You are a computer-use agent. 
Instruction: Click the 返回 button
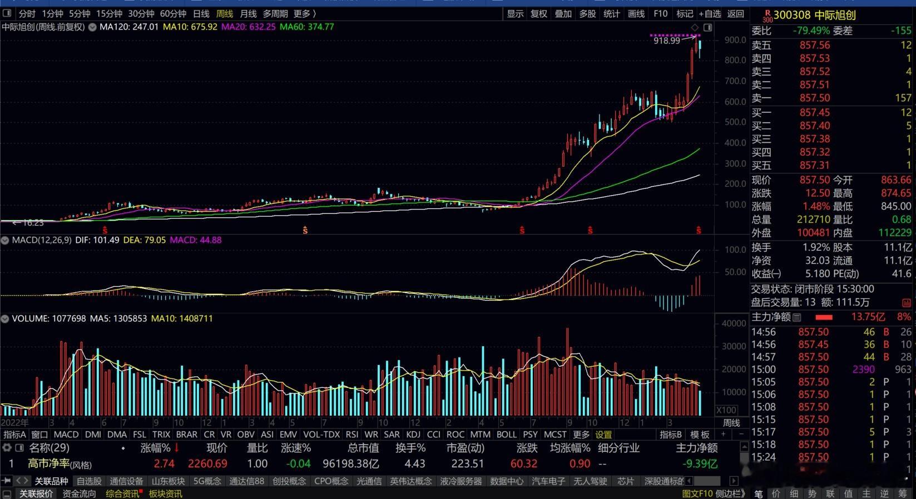pos(736,14)
